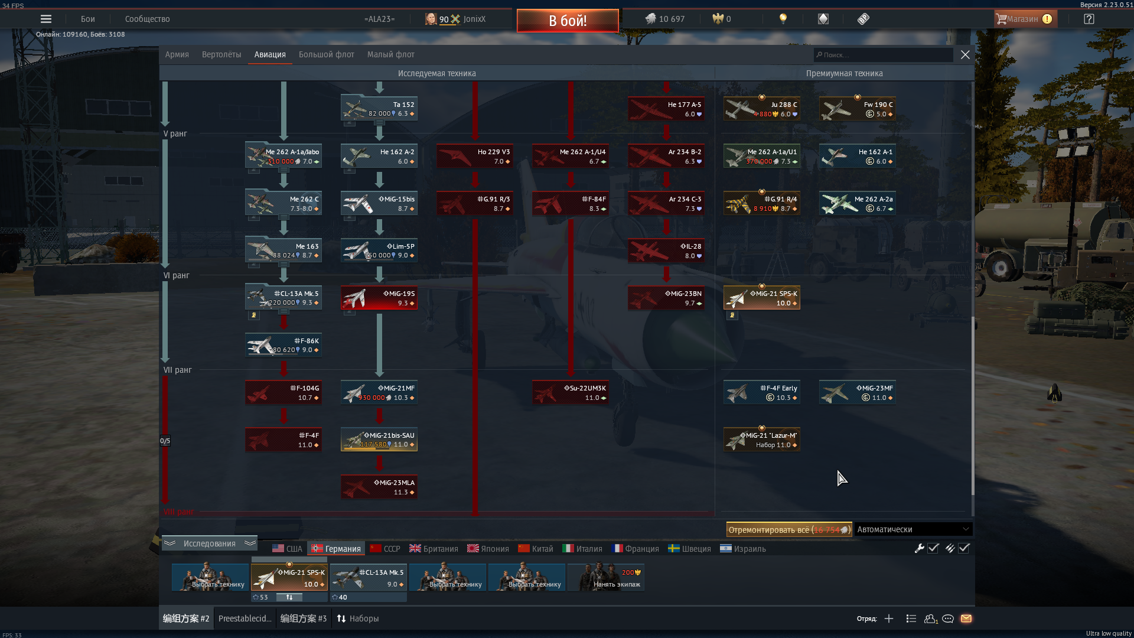Select the premium MiG-23MF card
The image size is (1134, 638).
(858, 392)
